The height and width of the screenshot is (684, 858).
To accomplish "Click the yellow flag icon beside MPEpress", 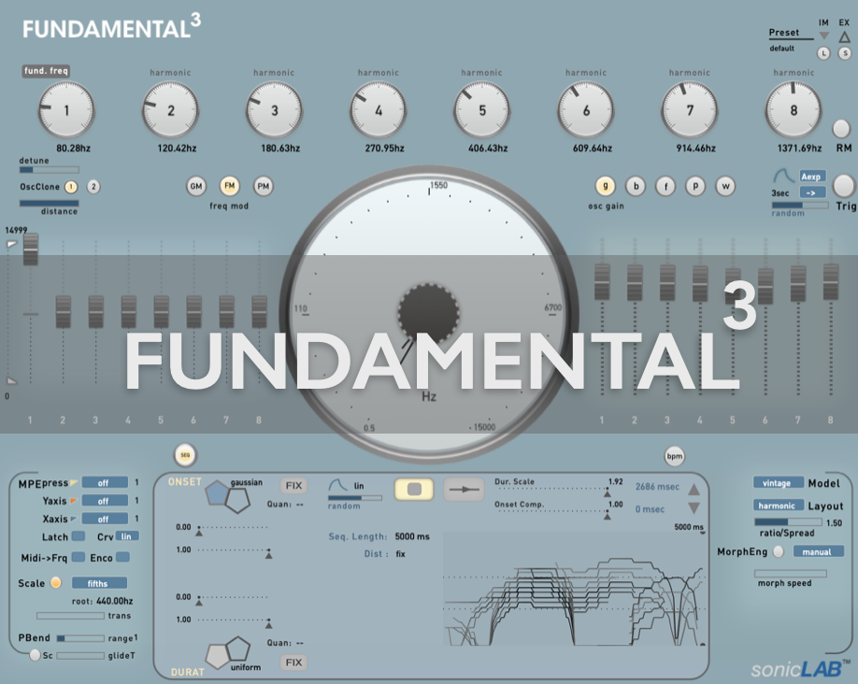I will pos(74,482).
